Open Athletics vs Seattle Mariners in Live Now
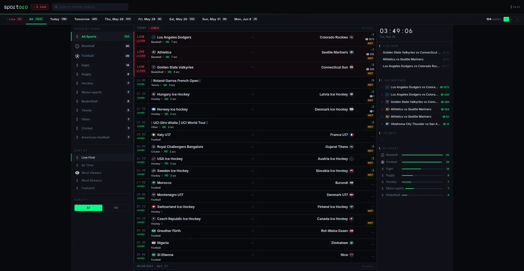 415,59
